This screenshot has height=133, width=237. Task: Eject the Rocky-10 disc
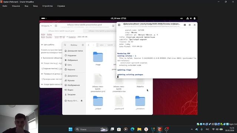[x=81, y=101]
